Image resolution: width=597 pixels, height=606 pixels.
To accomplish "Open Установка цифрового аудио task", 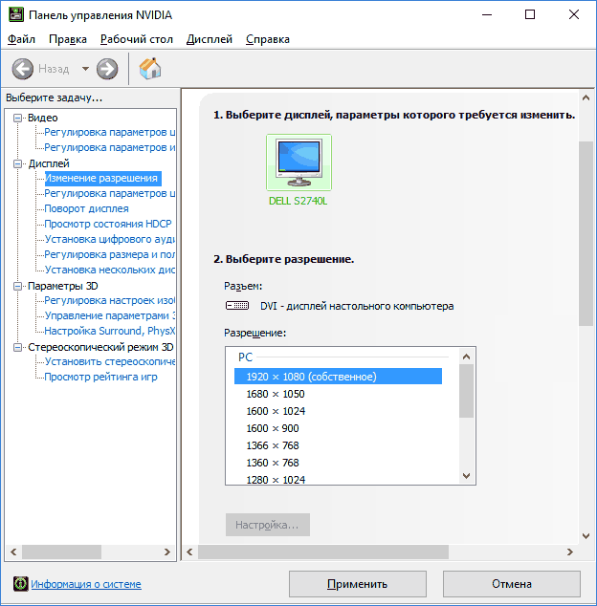I will point(109,239).
